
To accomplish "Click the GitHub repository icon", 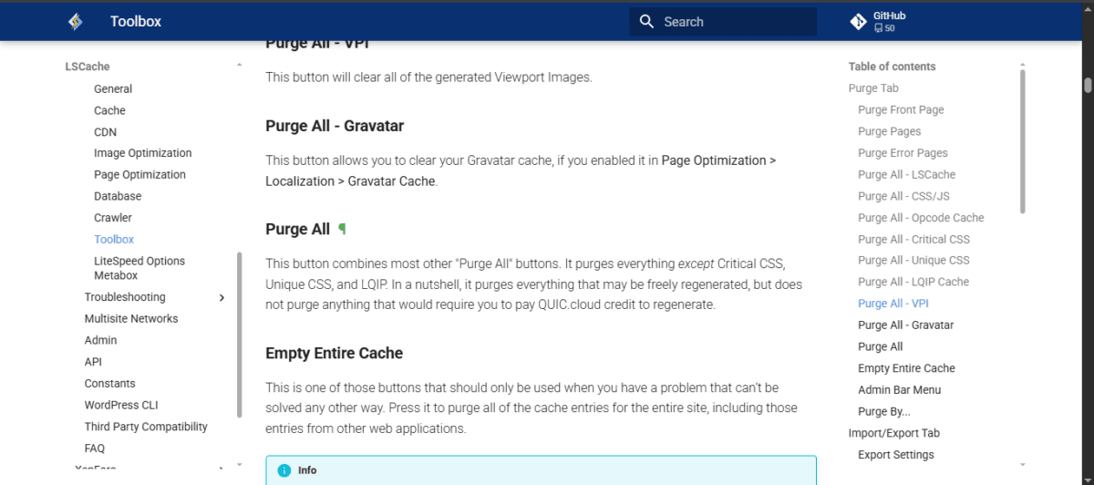I will 858,22.
